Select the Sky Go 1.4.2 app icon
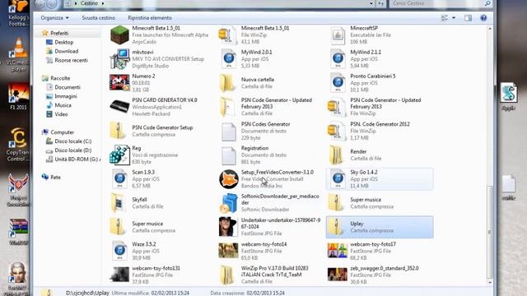The height and width of the screenshot is (296, 527). tap(338, 179)
